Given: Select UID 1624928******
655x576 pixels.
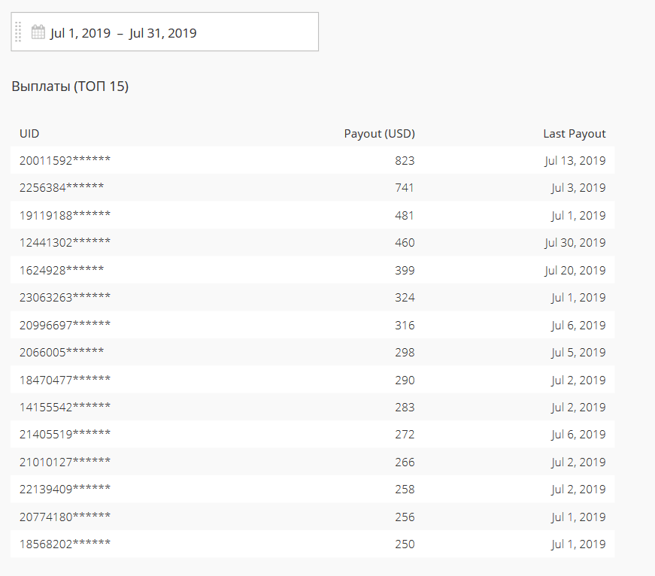Looking at the screenshot, I should pyautogui.click(x=62, y=270).
